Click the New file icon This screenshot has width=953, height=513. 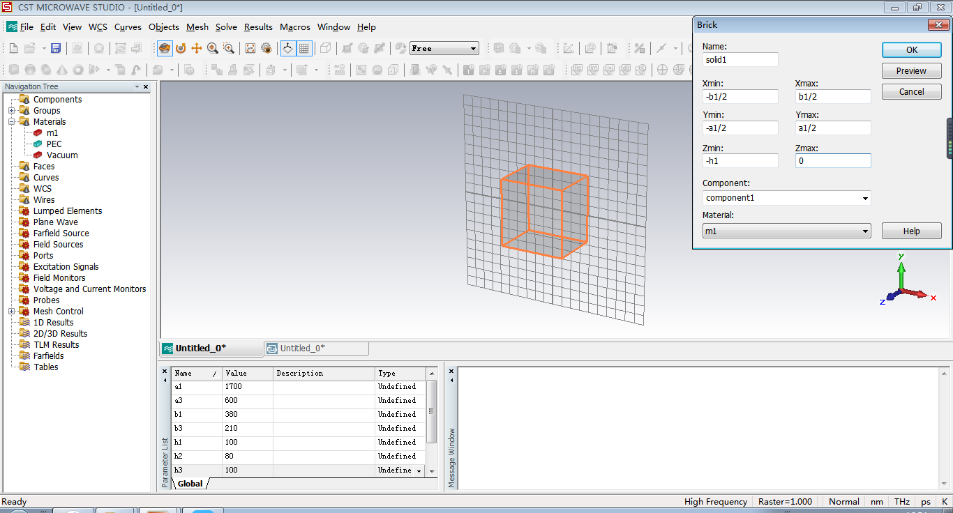click(13, 48)
